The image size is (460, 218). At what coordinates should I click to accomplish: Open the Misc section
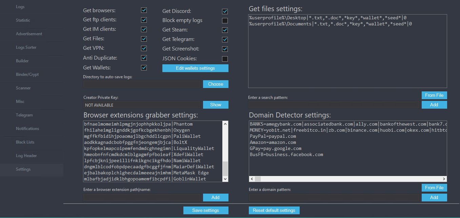click(32, 102)
